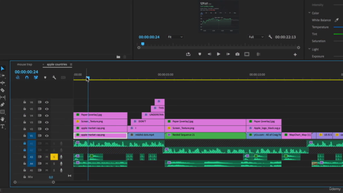Close the apple countries tab

[43, 64]
